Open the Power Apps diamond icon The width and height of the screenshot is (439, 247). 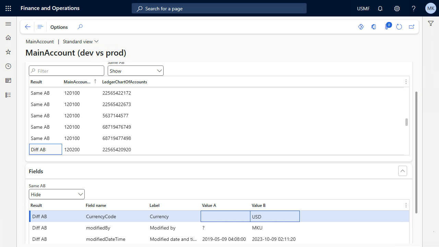click(x=361, y=27)
